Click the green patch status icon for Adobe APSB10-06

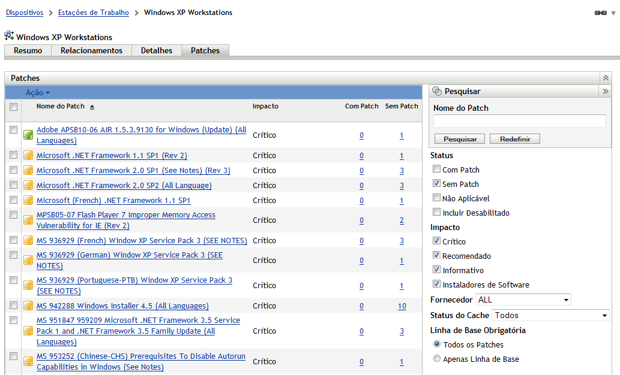coord(28,134)
